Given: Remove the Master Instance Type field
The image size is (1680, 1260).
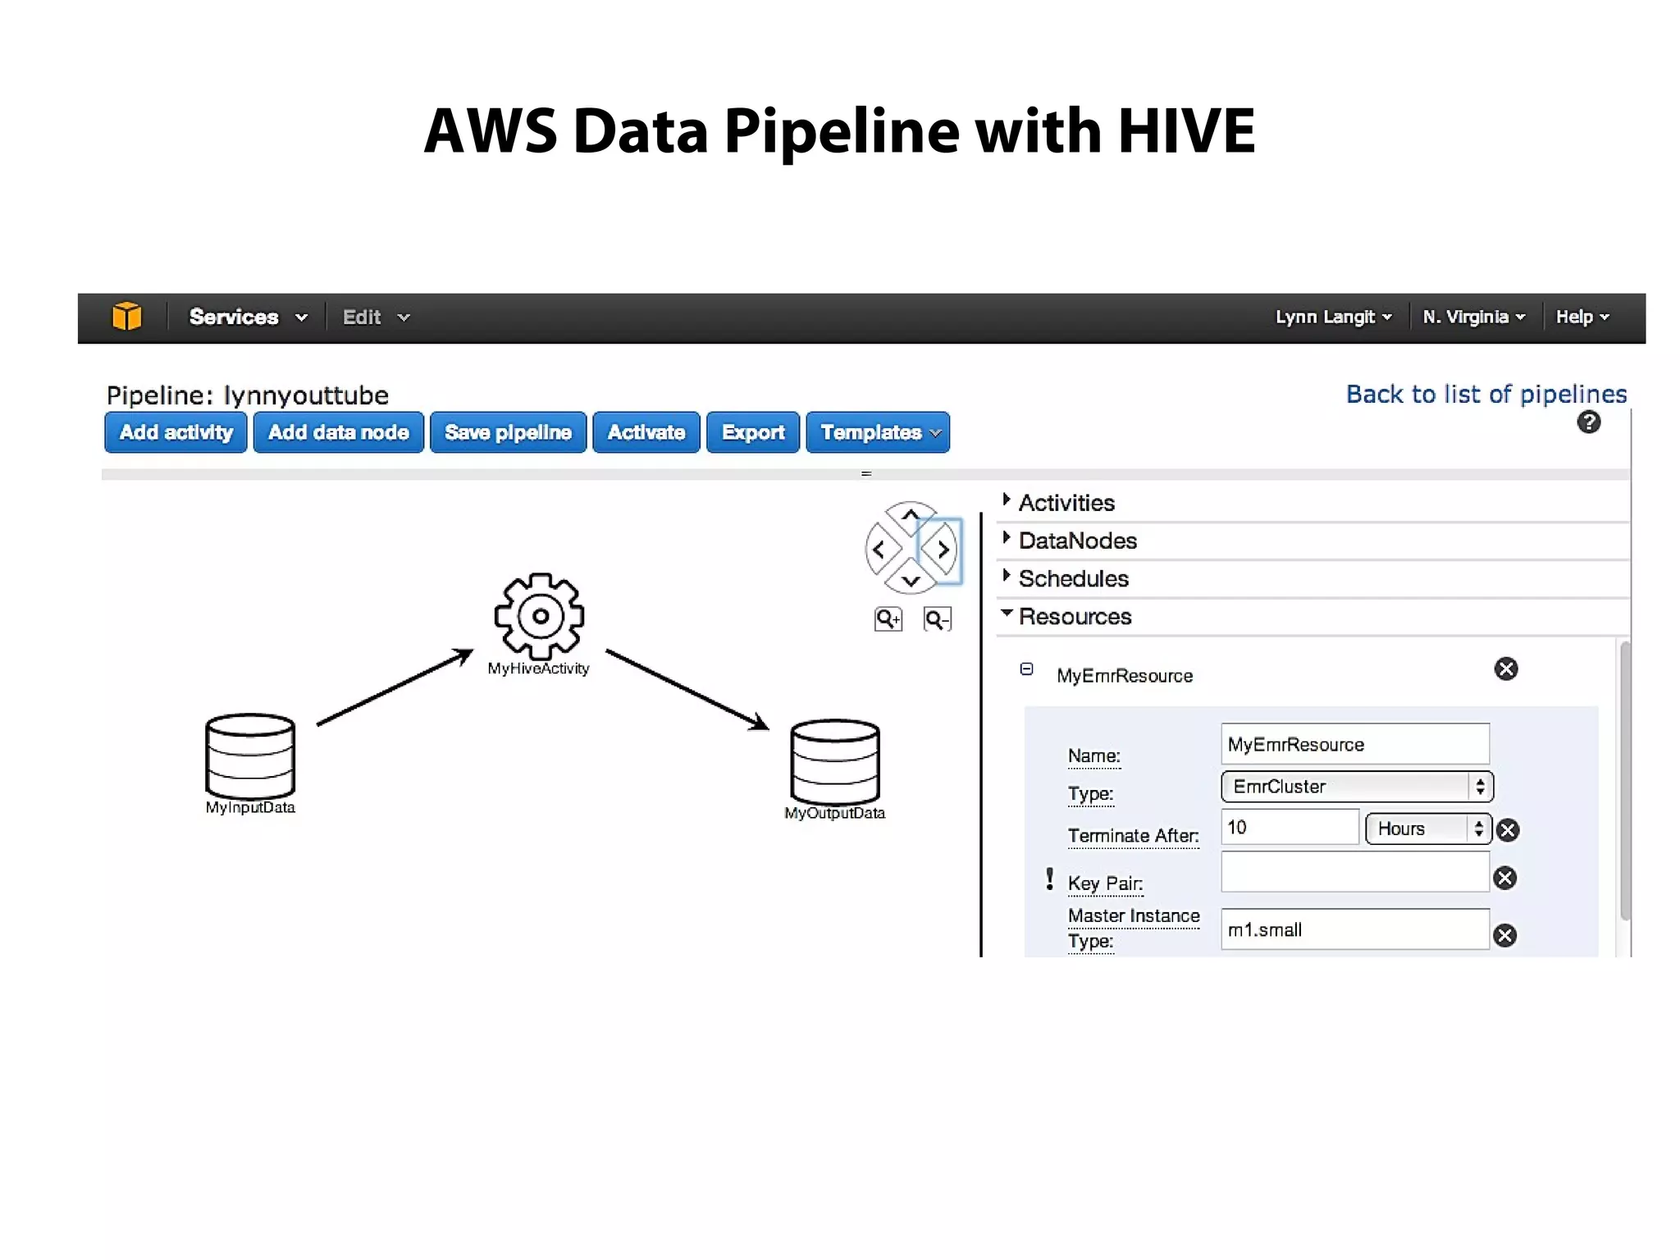Looking at the screenshot, I should coord(1505,936).
